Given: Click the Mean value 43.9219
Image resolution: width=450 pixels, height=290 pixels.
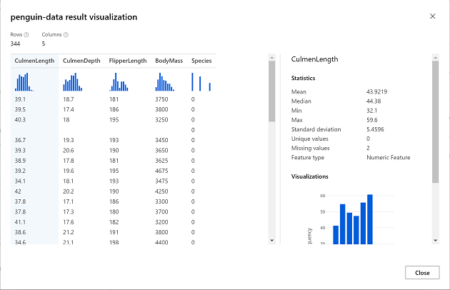Looking at the screenshot, I should click(x=377, y=92).
